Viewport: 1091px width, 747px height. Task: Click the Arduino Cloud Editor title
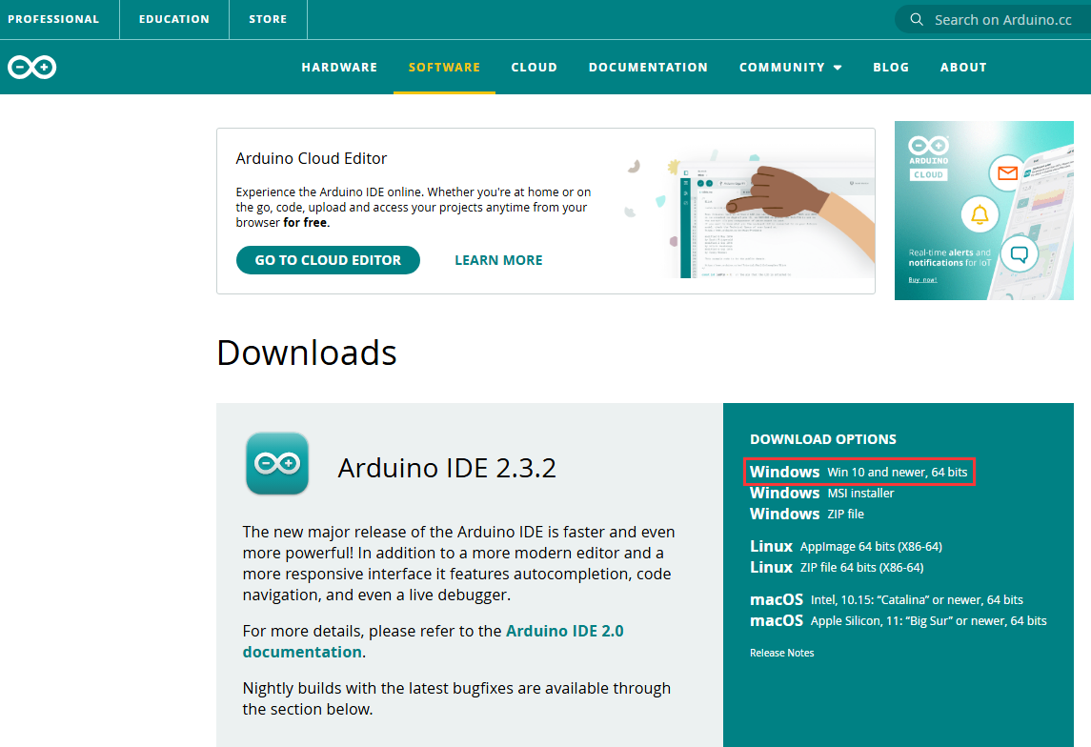311,158
